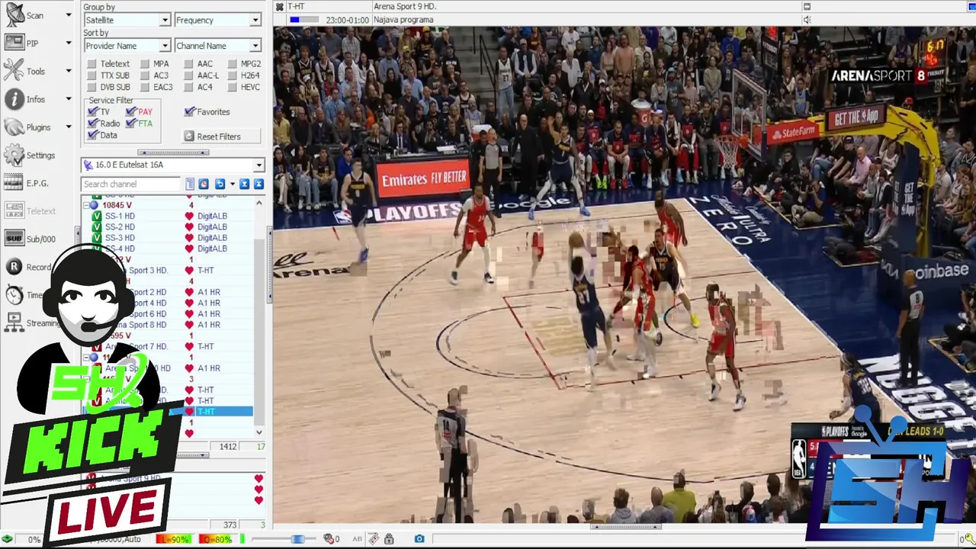976x549 pixels.
Task: Enable the DVB SUB filter checkbox
Action: point(92,87)
